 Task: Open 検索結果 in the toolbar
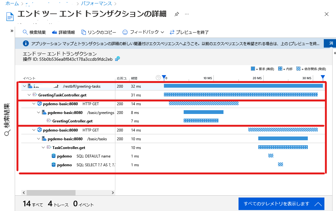tap(34, 32)
